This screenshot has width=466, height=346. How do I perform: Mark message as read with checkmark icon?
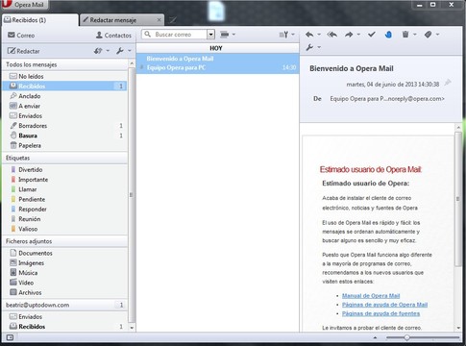(x=372, y=35)
